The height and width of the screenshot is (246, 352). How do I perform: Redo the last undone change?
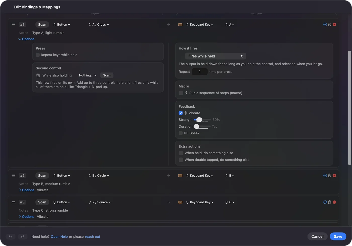point(22,236)
